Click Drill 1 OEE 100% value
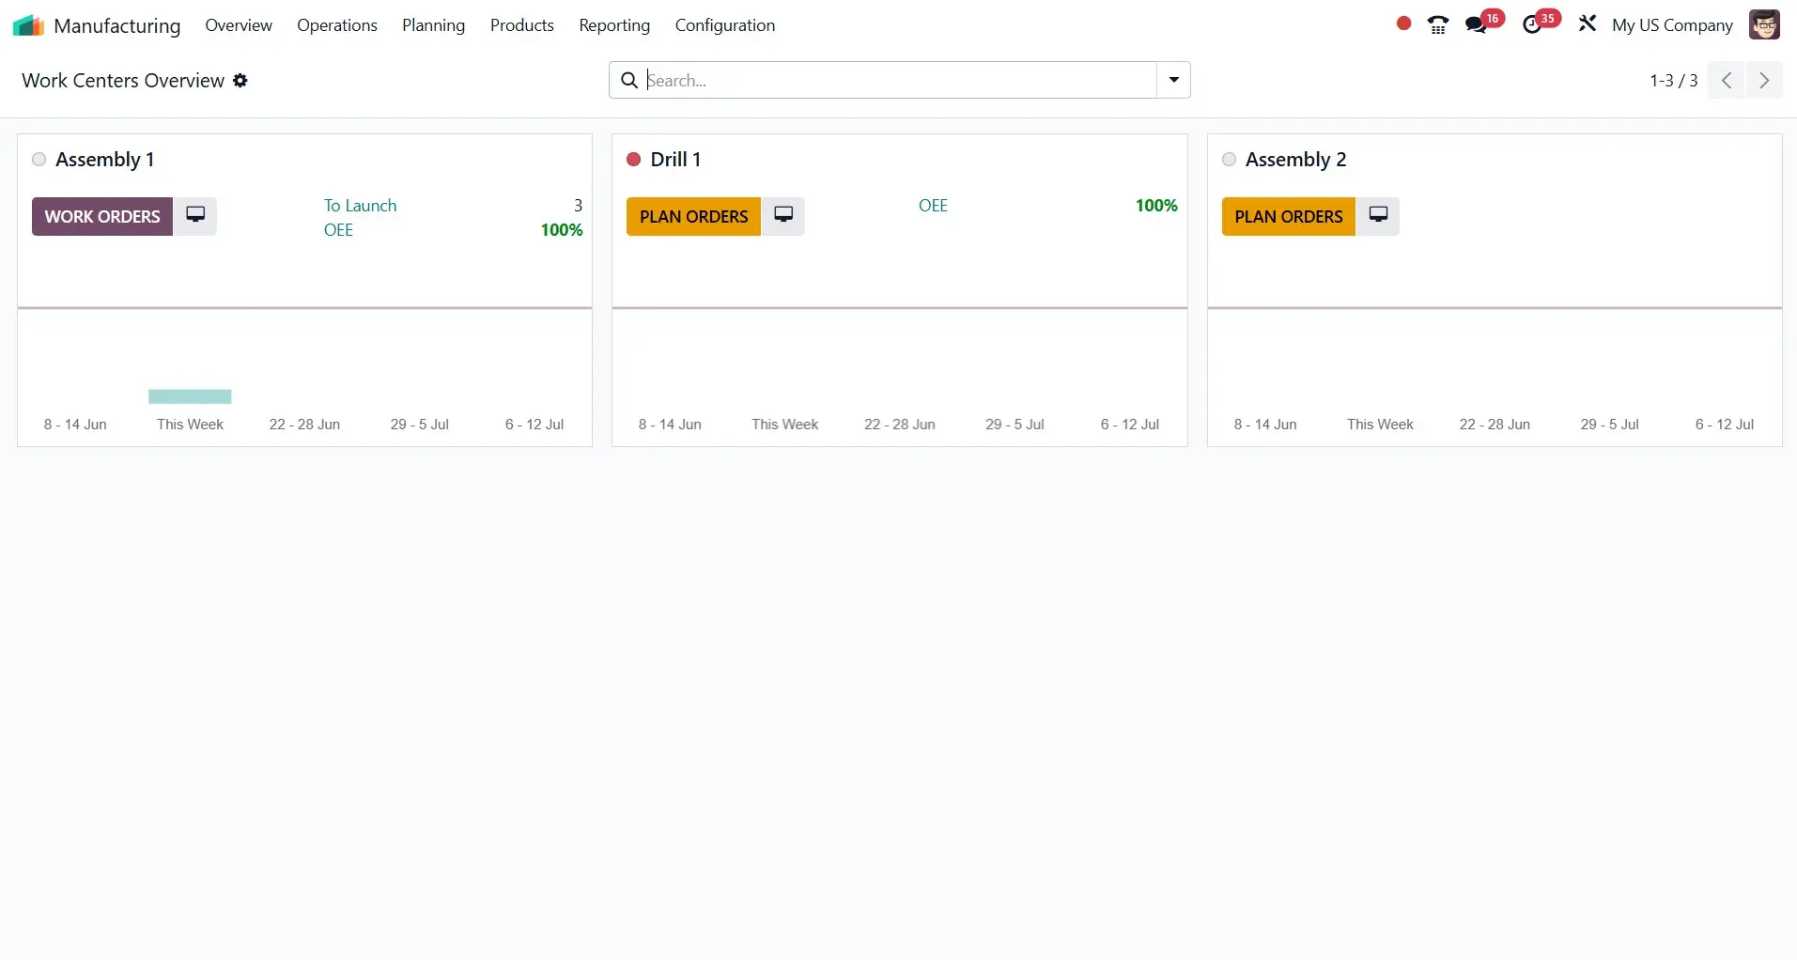1797x960 pixels. point(1155,206)
